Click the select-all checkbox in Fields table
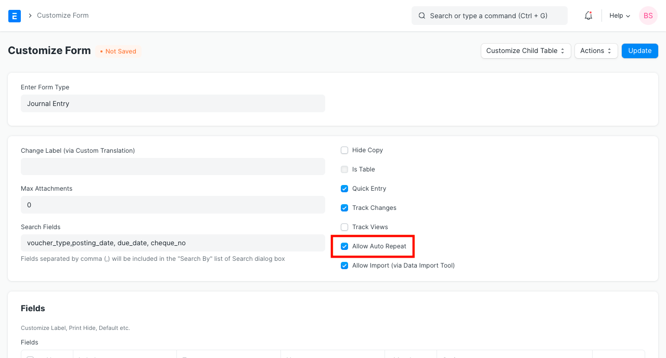 (30, 356)
